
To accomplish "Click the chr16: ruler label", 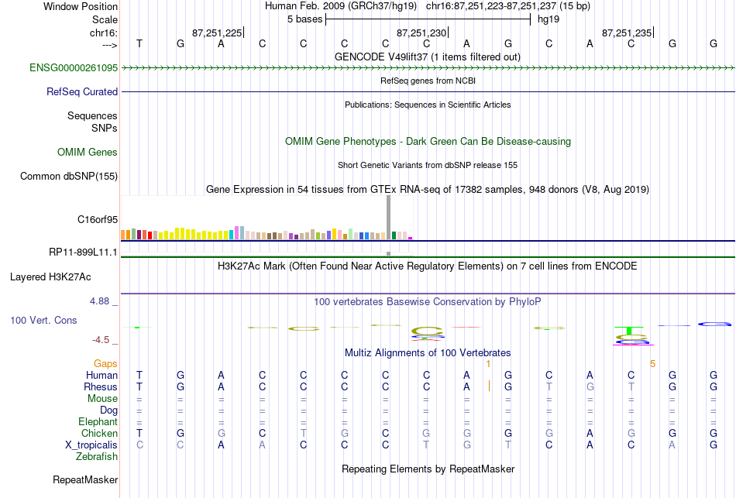I will pos(104,33).
